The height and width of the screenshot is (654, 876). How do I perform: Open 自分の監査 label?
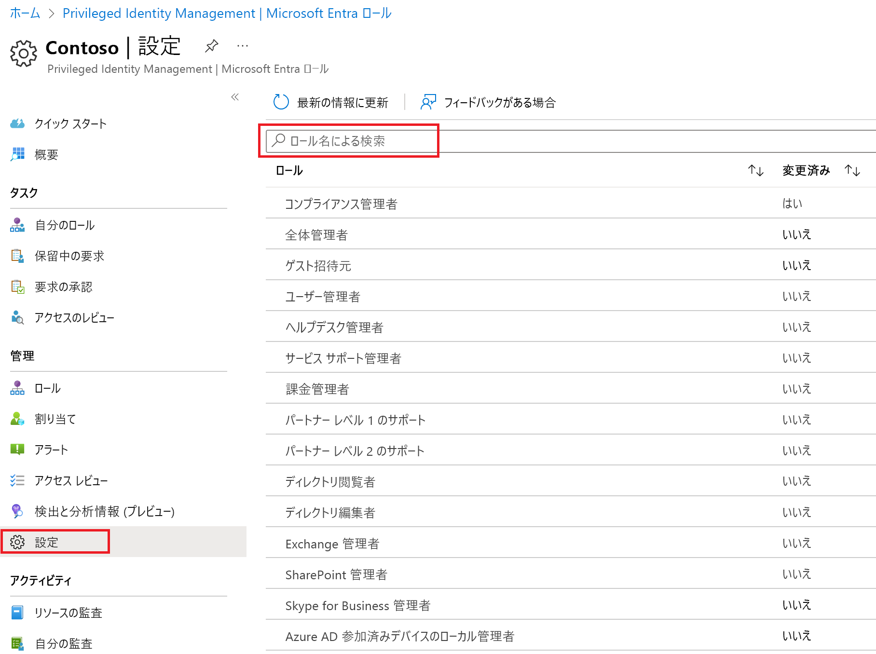[x=63, y=643]
